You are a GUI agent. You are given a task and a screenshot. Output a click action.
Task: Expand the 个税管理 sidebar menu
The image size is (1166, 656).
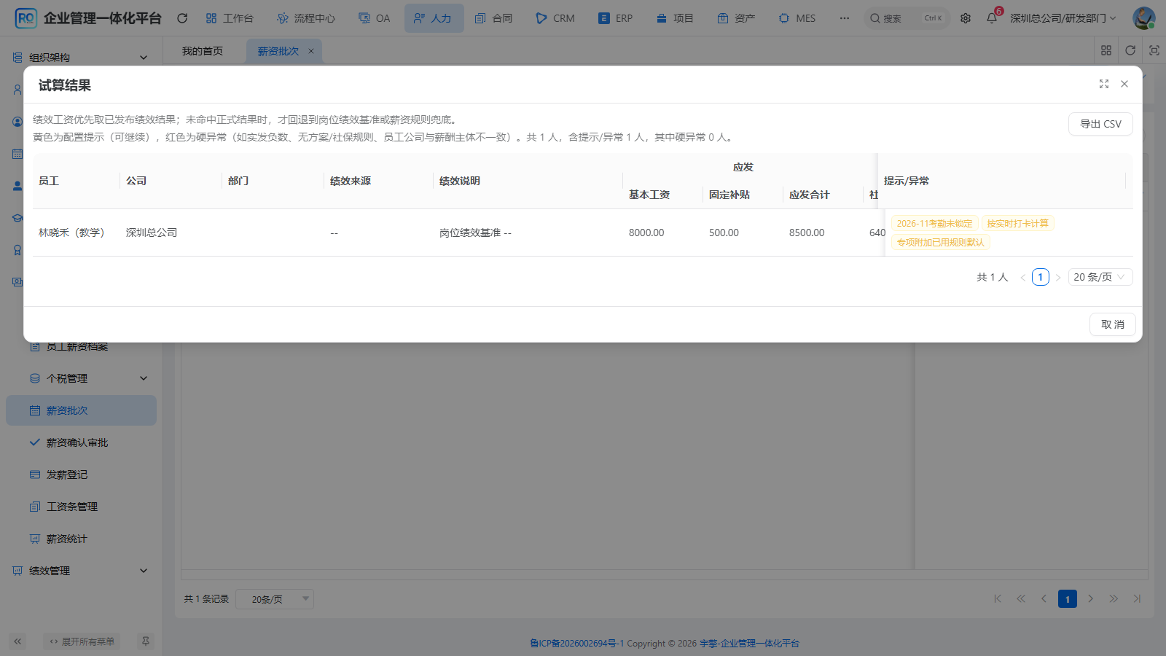click(81, 378)
